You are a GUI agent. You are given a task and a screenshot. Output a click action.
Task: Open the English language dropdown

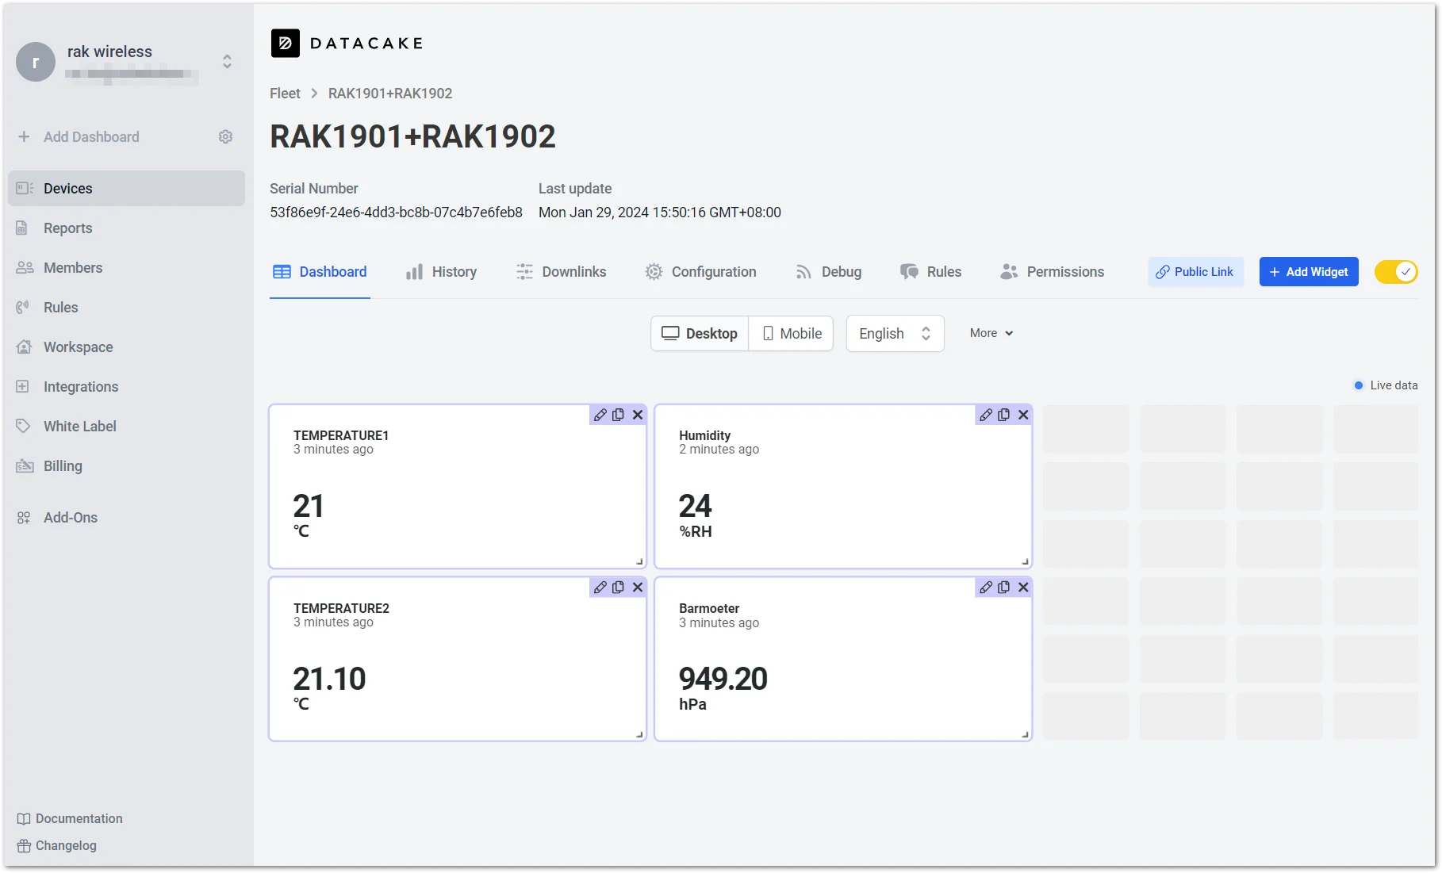[x=895, y=334]
